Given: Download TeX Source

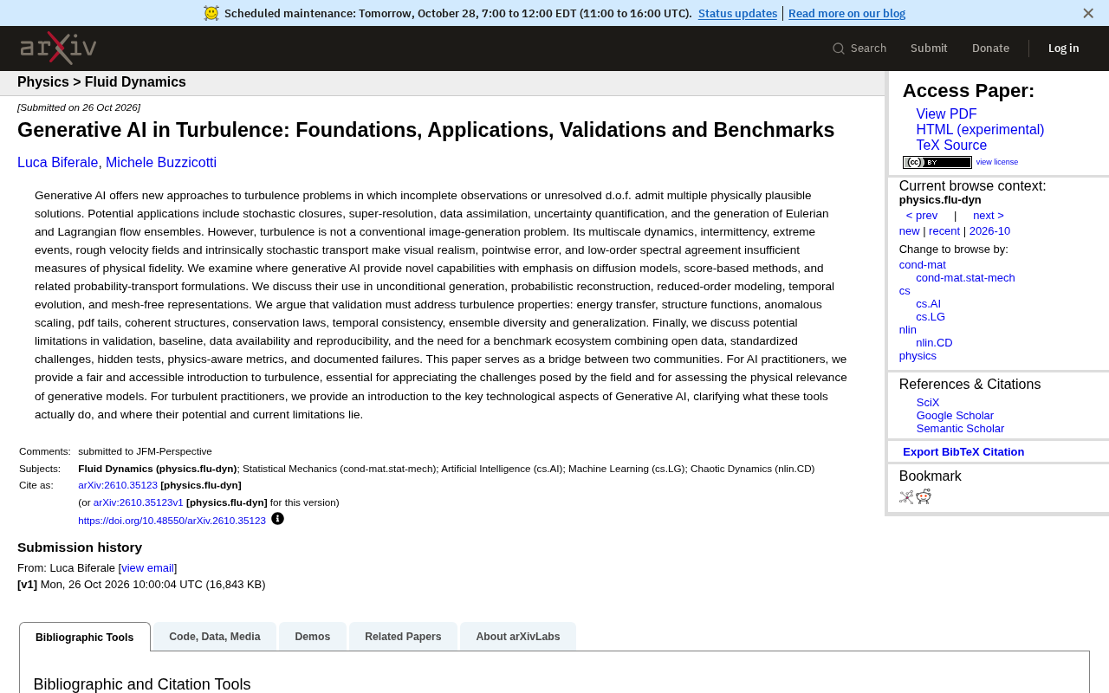Looking at the screenshot, I should pos(951,146).
